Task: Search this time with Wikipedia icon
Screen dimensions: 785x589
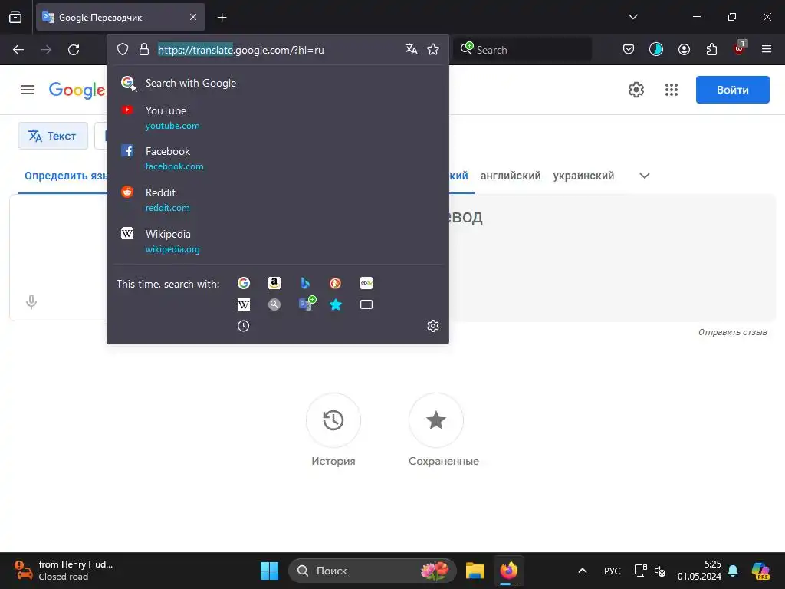Action: (243, 304)
